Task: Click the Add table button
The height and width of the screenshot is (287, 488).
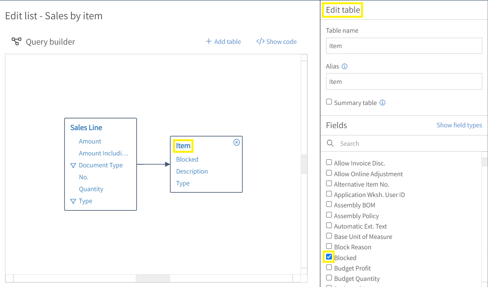Action: coord(227,41)
